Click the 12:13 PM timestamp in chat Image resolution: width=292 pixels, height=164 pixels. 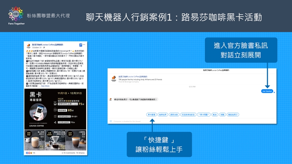[x=192, y=87]
